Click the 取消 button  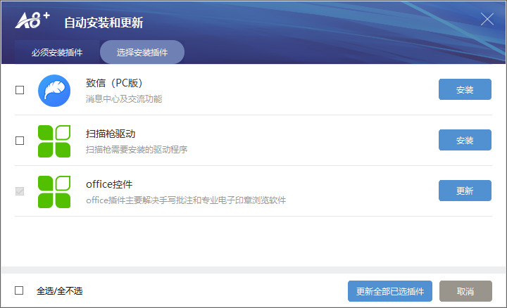click(465, 291)
